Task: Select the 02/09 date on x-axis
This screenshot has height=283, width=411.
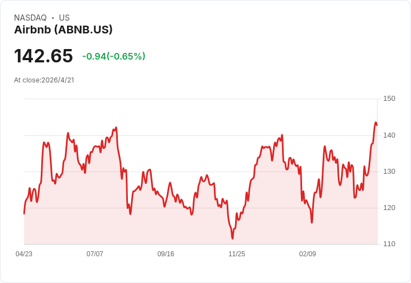Action: [308, 254]
